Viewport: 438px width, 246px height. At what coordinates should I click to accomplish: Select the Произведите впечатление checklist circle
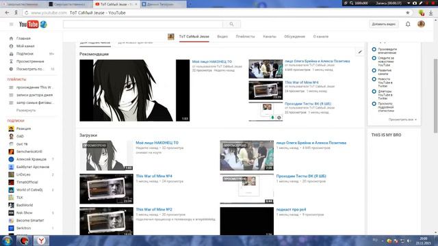click(374, 49)
